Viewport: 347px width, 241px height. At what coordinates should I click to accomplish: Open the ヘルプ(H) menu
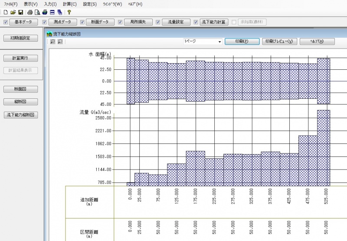135,4
